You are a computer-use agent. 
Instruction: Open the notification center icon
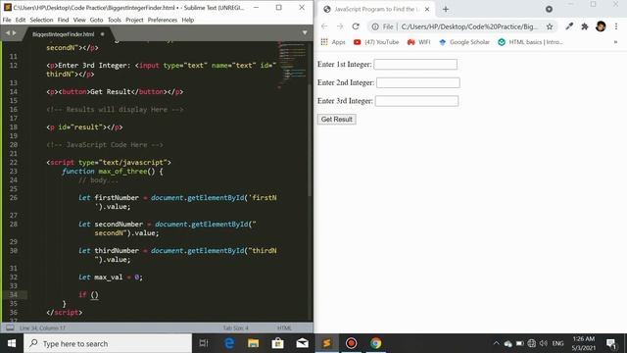point(611,343)
